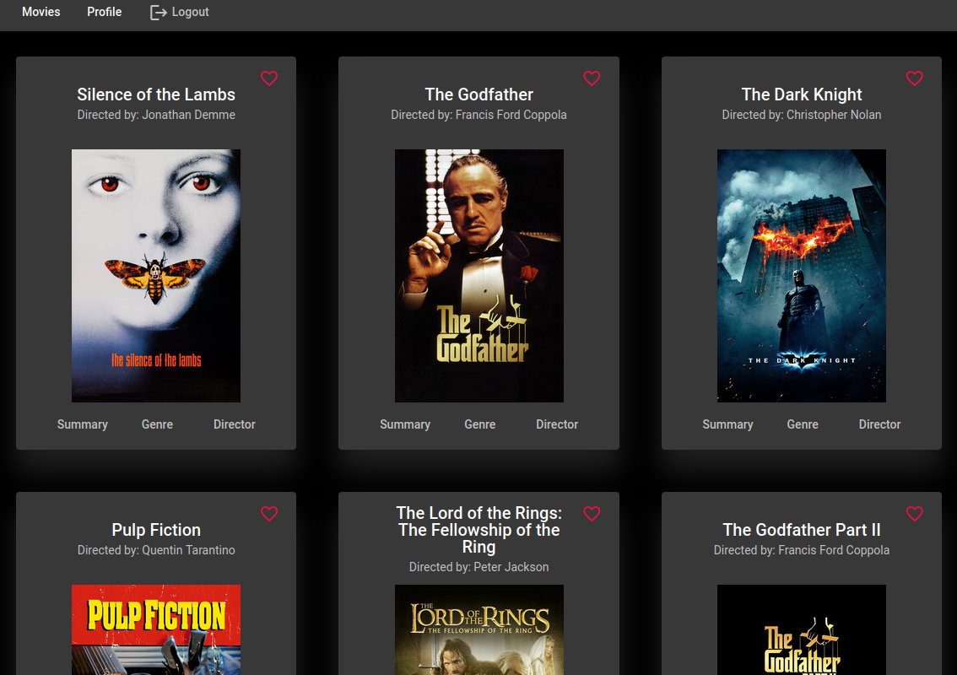
Task: Favorite The Fellowship of the Ring card
Action: click(x=592, y=513)
